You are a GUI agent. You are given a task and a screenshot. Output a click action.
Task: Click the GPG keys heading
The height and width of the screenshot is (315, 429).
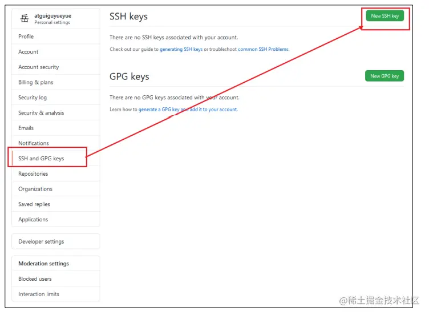(x=129, y=76)
